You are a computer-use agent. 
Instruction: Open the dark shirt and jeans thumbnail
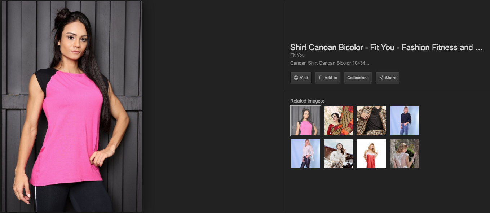(404, 121)
